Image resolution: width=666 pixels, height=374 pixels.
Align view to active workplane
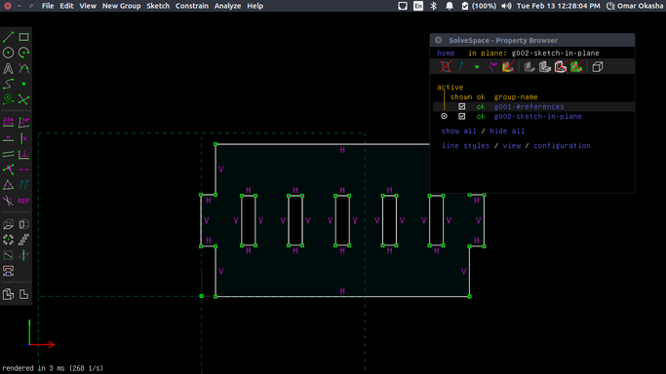click(23, 294)
